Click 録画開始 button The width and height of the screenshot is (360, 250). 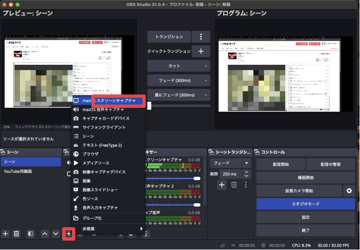(306, 177)
